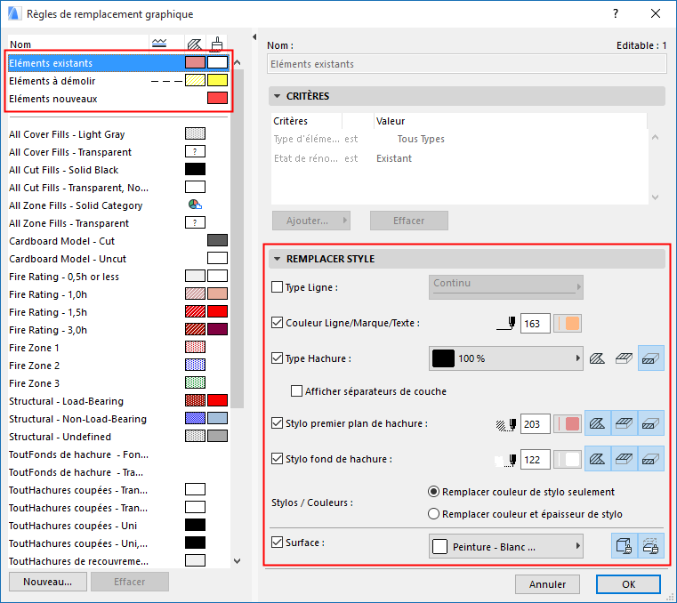Click the All Zone Fills category pie icon
The image size is (677, 603).
click(x=195, y=205)
